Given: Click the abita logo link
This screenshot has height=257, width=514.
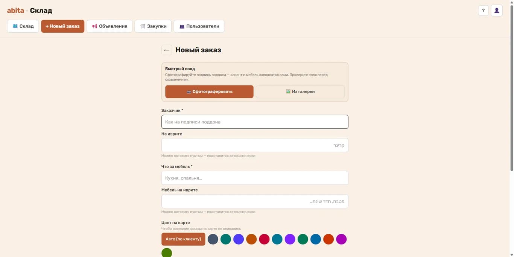Looking at the screenshot, I should (15, 11).
